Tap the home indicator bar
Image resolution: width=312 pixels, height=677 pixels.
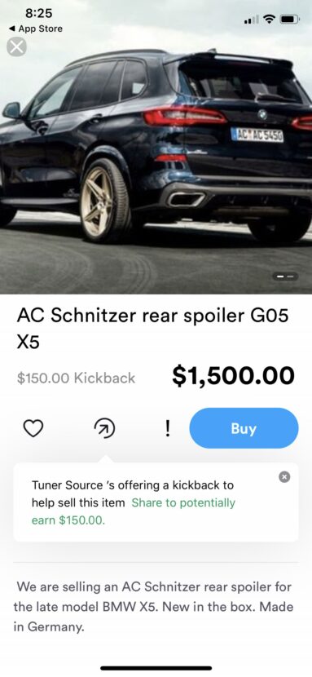point(156,668)
